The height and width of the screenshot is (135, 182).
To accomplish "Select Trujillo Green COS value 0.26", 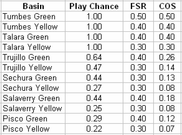I will pos(168,57).
